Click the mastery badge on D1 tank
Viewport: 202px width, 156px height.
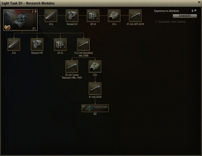point(7,27)
